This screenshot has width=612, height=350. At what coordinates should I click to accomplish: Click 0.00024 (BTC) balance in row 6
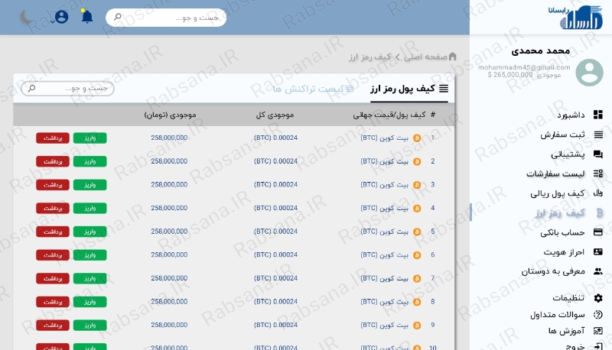(x=275, y=255)
